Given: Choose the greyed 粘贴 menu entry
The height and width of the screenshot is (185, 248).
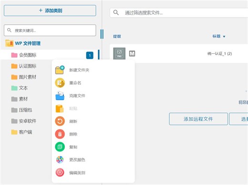Looking at the screenshot, I should [73, 108].
